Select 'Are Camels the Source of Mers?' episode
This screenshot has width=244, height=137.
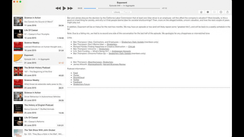(x=38, y=22)
